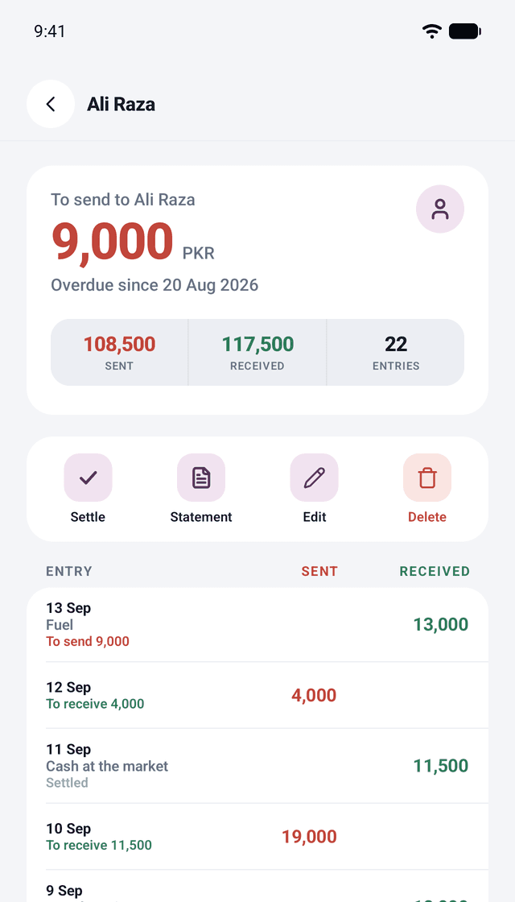Tap the RECEIVED column header
Viewport: 515px width, 902px height.
coord(435,571)
